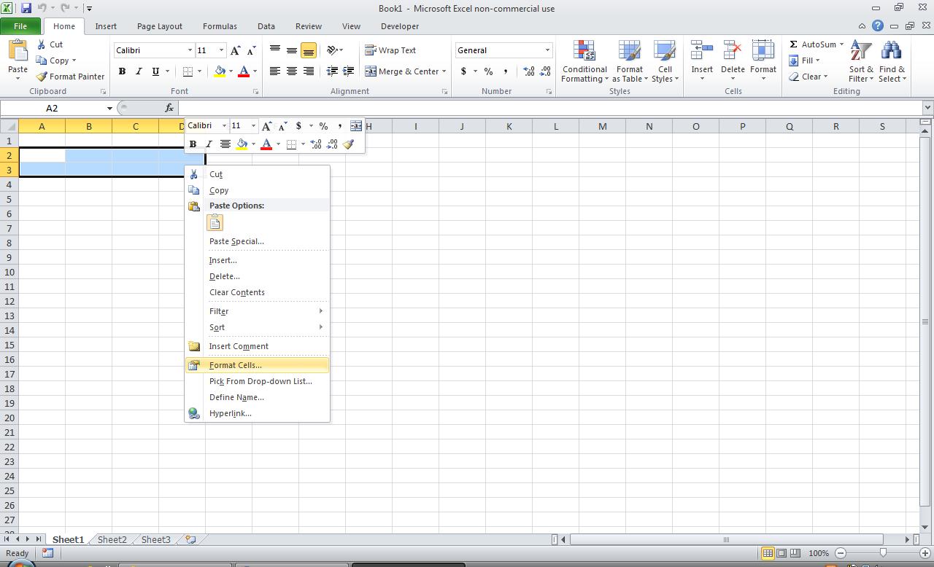Click the AutoSum icon

(x=795, y=44)
